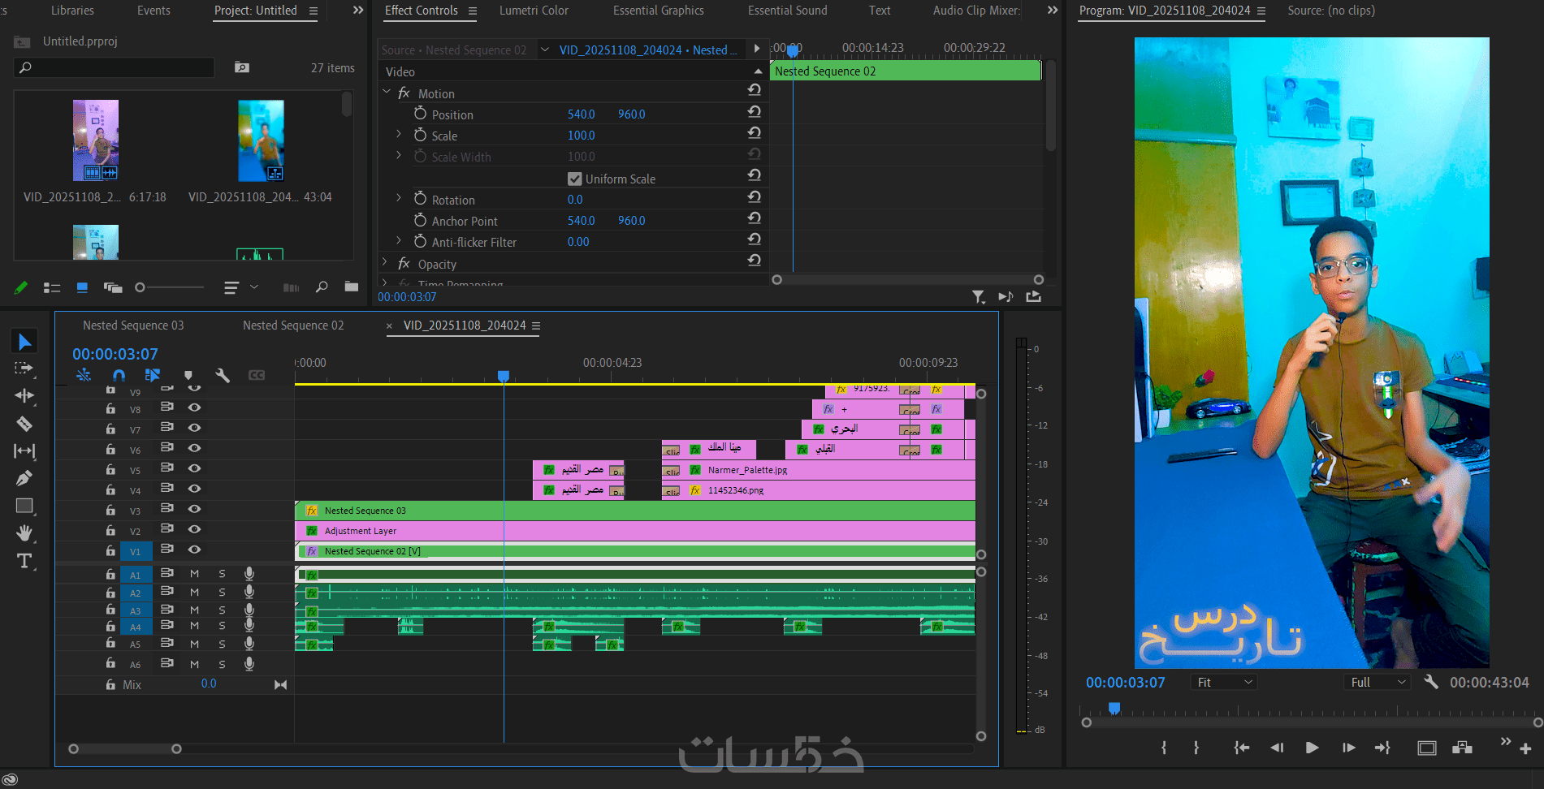The height and width of the screenshot is (789, 1544).
Task: Select the Type tool
Action: 24,561
